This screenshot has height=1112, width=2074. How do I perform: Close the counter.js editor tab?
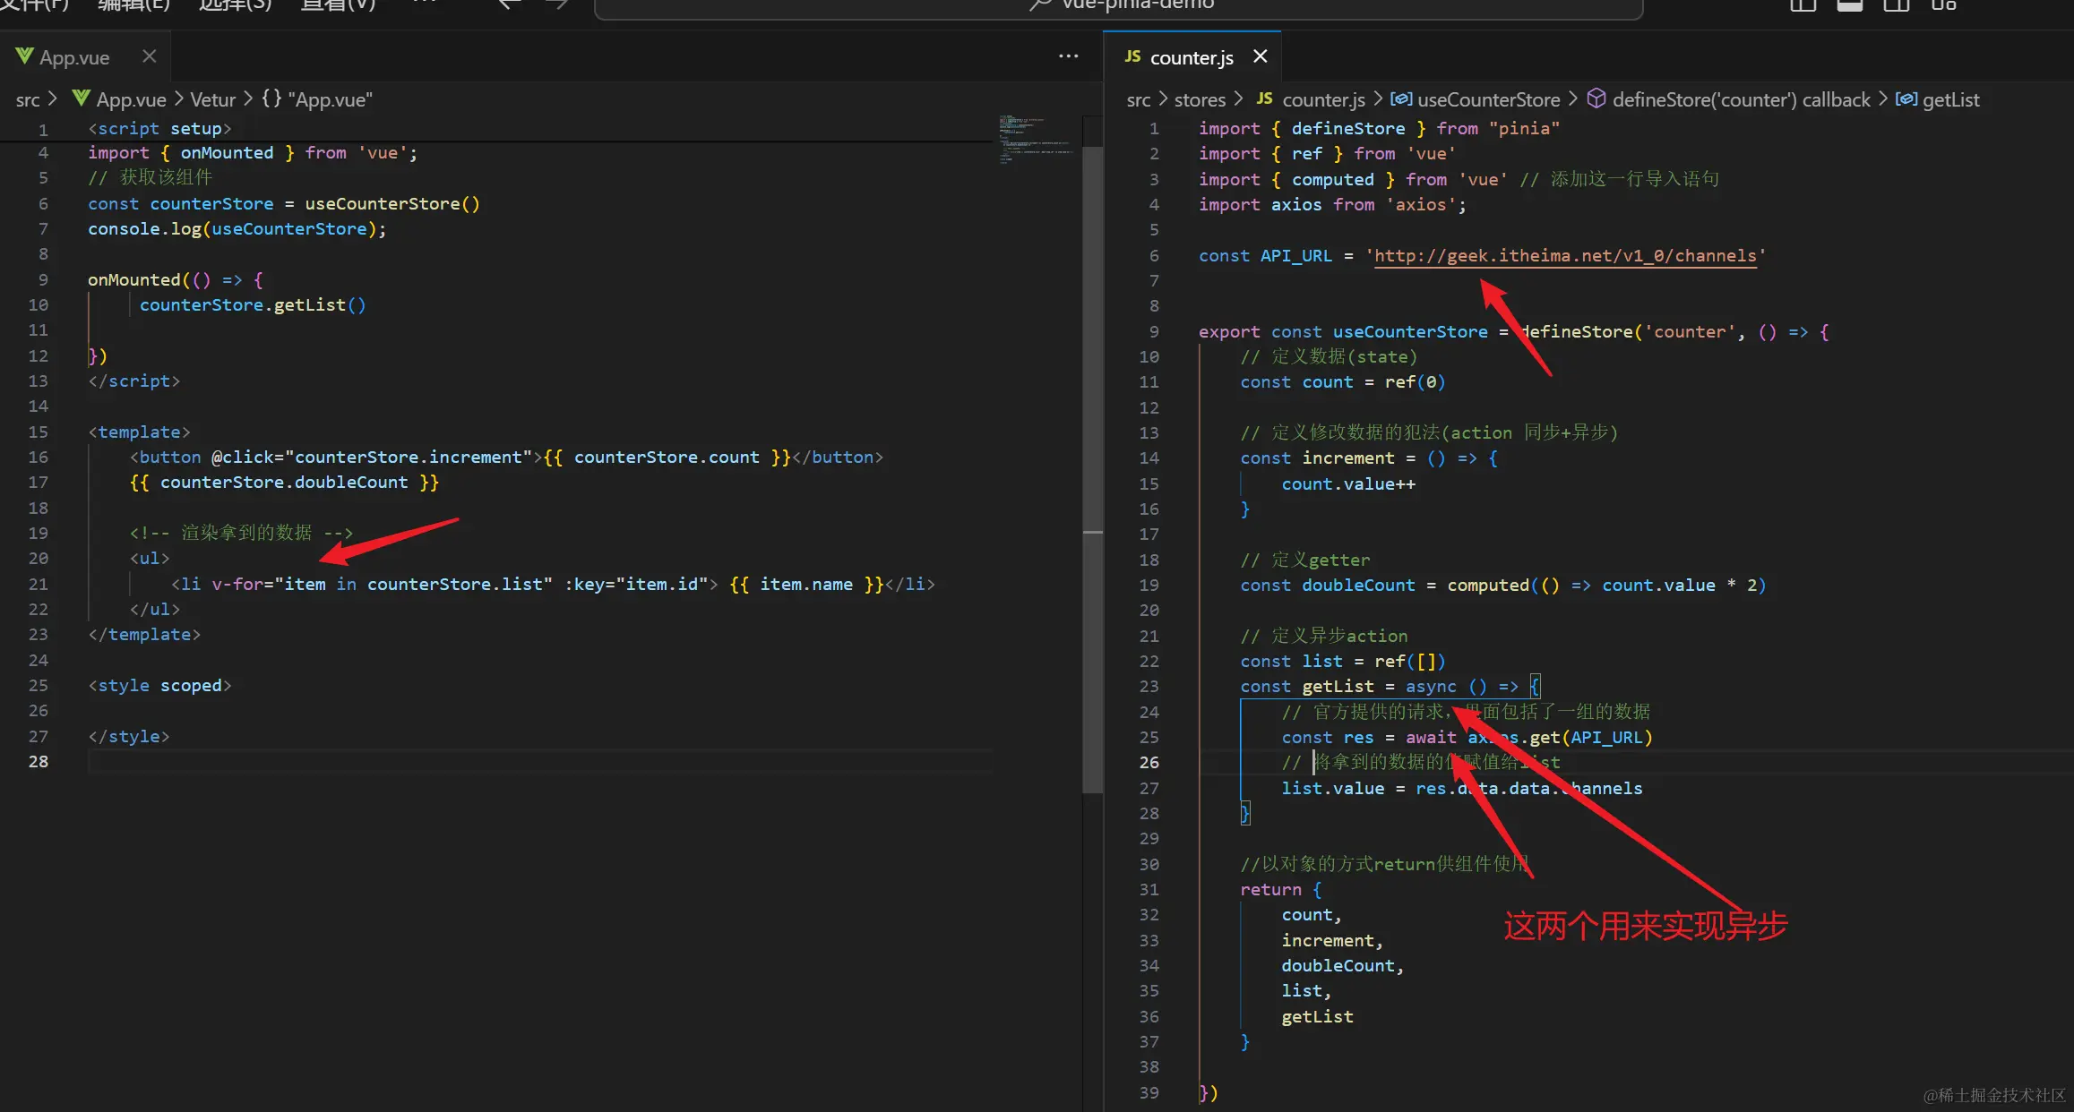1260,56
